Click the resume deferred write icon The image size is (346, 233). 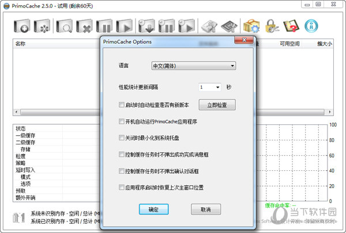coord(186,26)
